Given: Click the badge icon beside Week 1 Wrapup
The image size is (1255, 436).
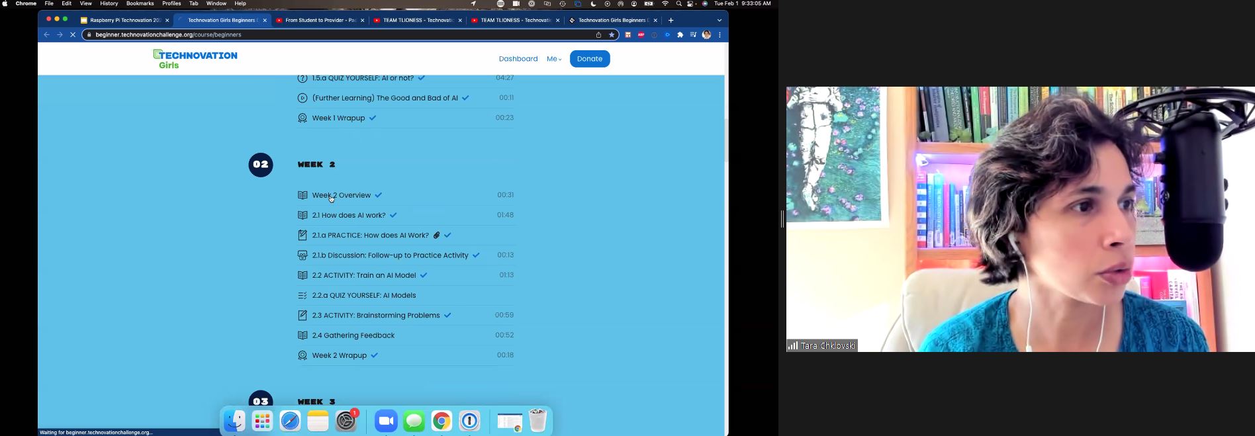Looking at the screenshot, I should pyautogui.click(x=302, y=118).
